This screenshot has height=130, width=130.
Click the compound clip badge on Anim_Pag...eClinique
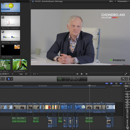click(3, 32)
